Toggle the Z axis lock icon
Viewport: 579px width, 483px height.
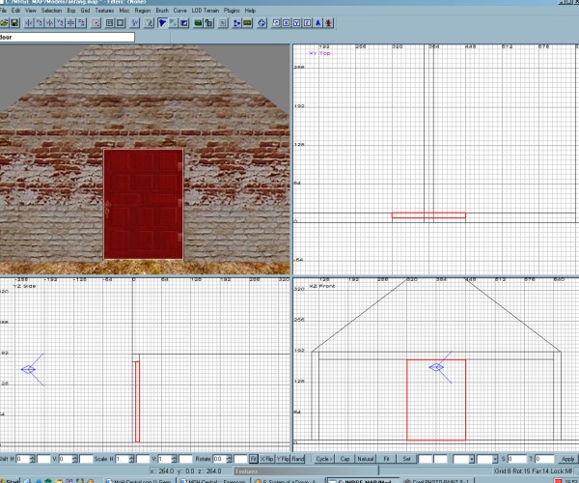[307, 23]
